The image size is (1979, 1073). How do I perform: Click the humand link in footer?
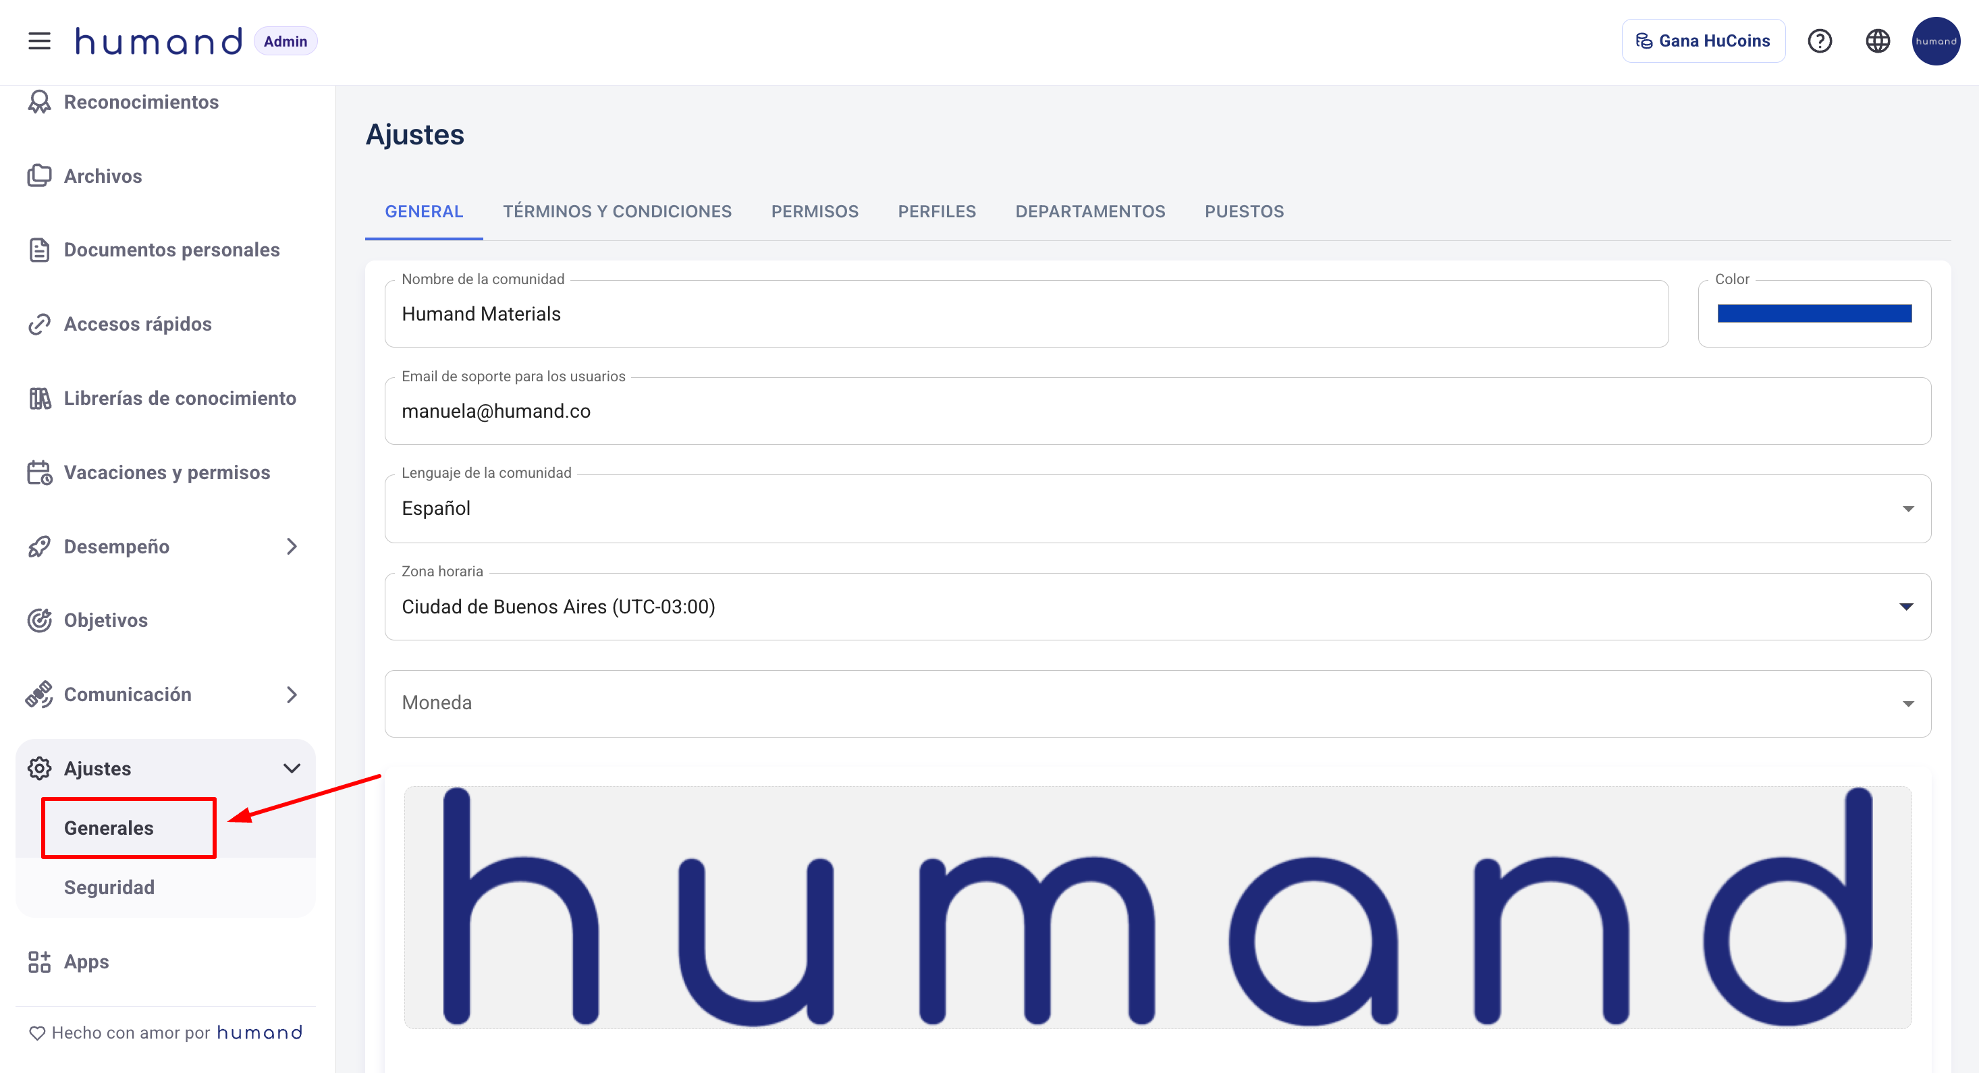[x=260, y=1033]
